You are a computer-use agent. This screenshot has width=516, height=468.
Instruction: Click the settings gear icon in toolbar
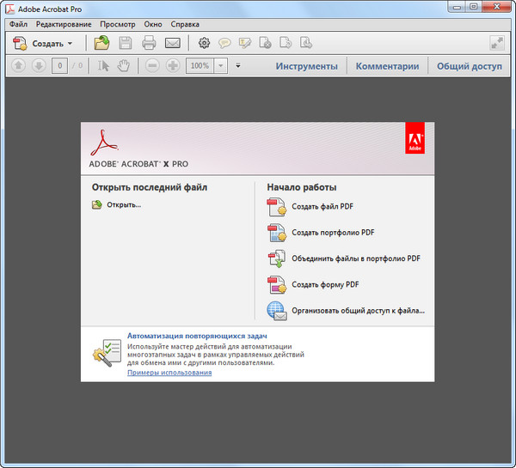[204, 43]
